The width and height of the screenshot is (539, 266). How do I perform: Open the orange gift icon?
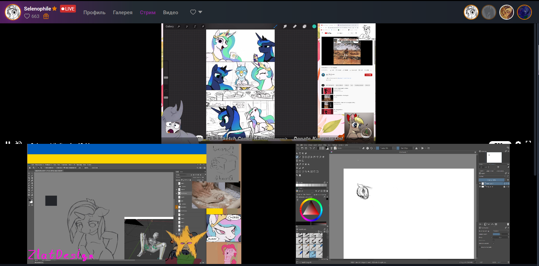pos(46,16)
